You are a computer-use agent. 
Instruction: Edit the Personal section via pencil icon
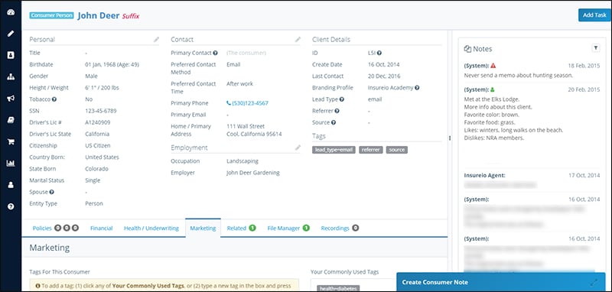tap(156, 40)
